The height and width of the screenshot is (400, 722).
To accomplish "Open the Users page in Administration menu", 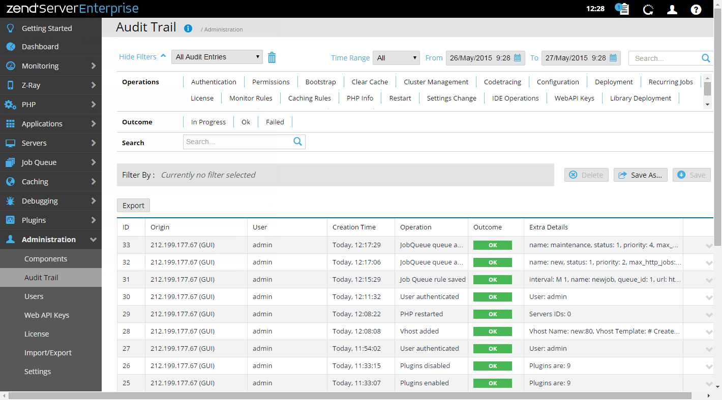I will [x=34, y=296].
